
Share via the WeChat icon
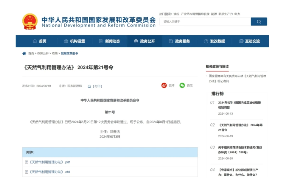point(182,85)
